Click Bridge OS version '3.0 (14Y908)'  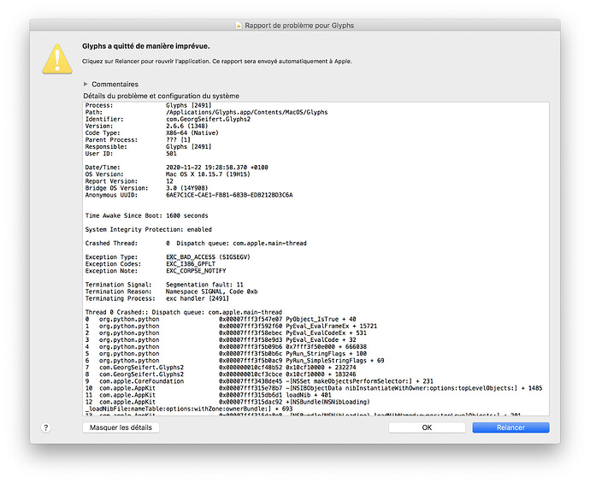[187, 188]
